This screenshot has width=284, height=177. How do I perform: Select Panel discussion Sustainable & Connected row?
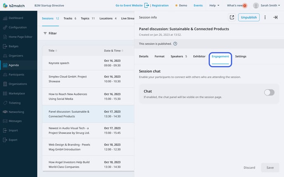click(x=88, y=114)
